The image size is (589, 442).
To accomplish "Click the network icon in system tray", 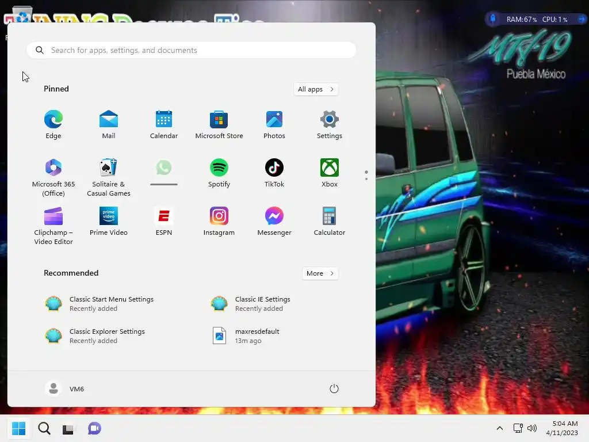I will 518,428.
